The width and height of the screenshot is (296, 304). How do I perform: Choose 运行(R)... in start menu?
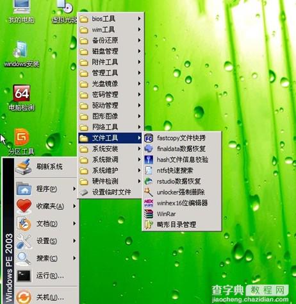pos(46,276)
